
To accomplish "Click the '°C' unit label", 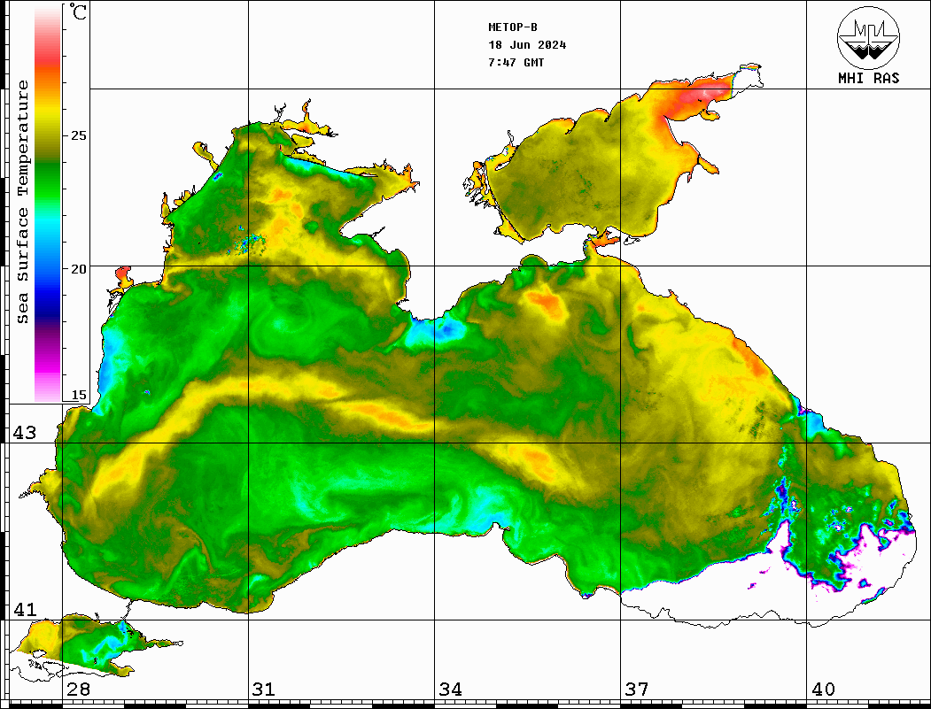I will point(78,12).
